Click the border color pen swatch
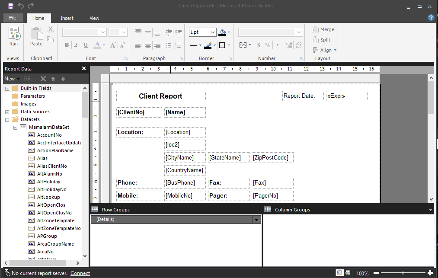Image resolution: width=438 pixels, height=278 pixels. tap(208, 45)
